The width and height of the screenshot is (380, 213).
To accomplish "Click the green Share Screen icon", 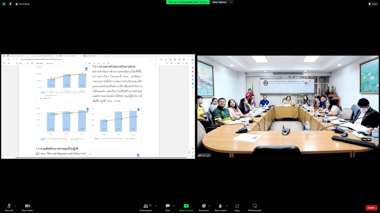I will tap(186, 206).
